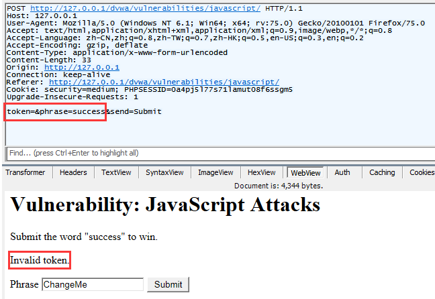The image size is (435, 299).
Task: Open the Auth tab
Action: pos(342,172)
